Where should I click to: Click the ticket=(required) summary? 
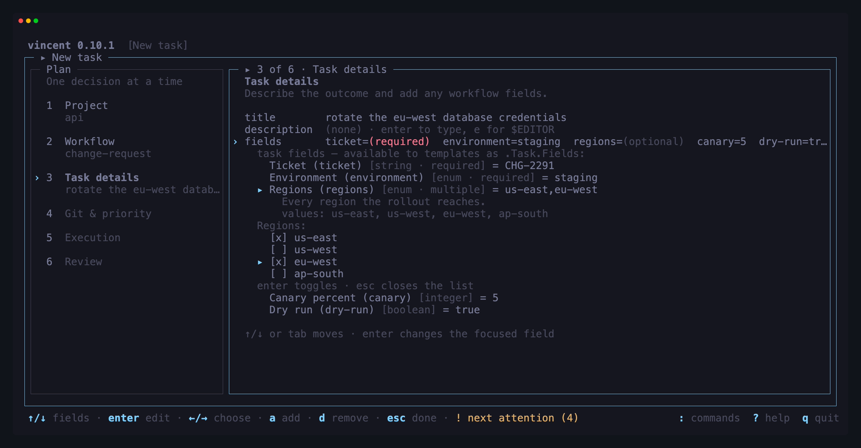(x=377, y=142)
